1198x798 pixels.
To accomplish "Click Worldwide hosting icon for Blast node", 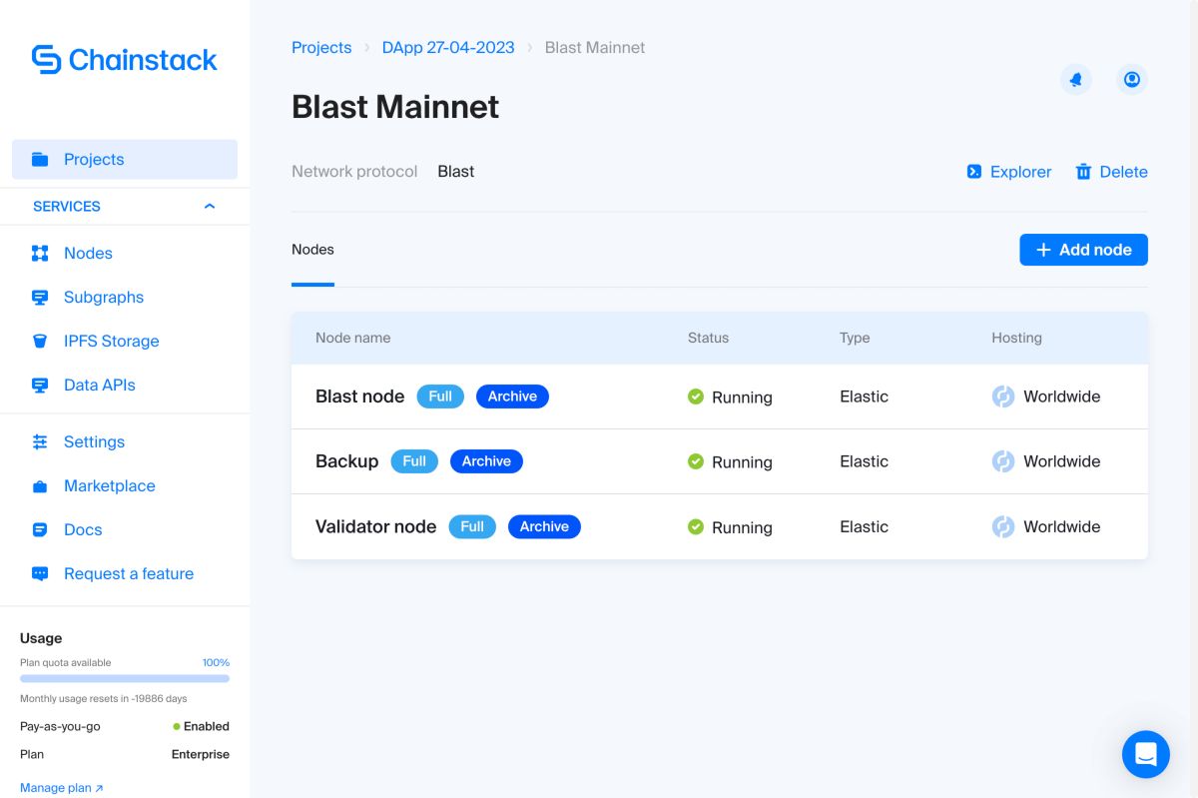I will 1003,397.
